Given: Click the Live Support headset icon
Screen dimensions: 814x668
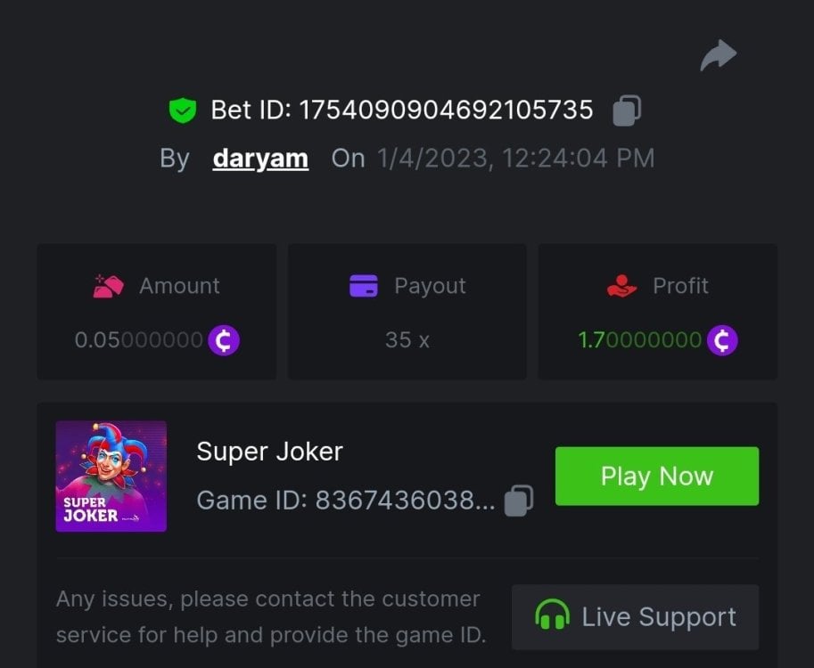Looking at the screenshot, I should (x=552, y=616).
